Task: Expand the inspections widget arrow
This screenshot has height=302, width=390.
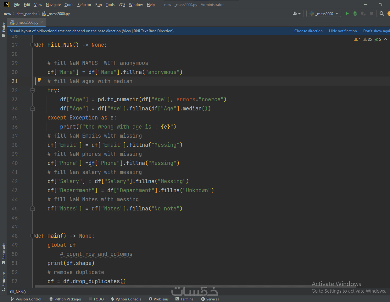Action: 386,39
